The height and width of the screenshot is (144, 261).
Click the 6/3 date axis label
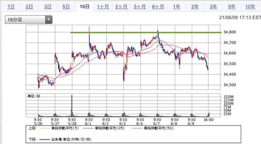pos(122,124)
